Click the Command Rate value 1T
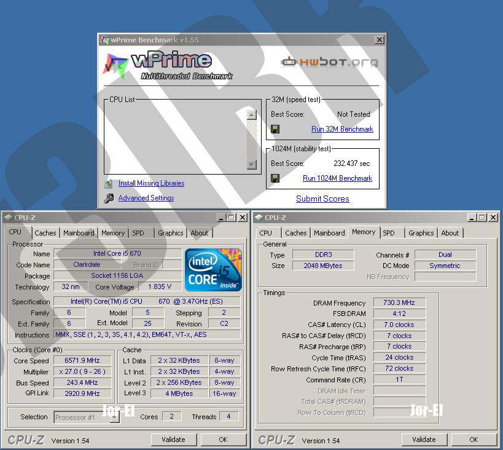The height and width of the screenshot is (450, 503). tap(399, 380)
